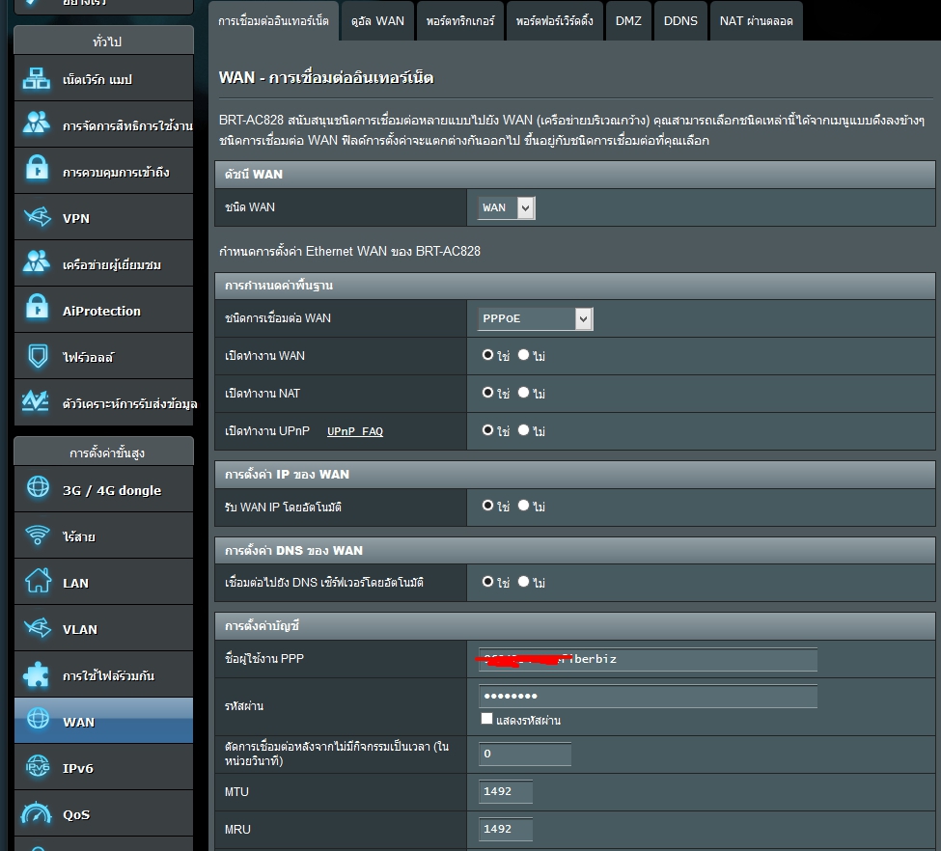Select the QoS gauge icon
This screenshot has height=851, width=941.
pyautogui.click(x=37, y=814)
